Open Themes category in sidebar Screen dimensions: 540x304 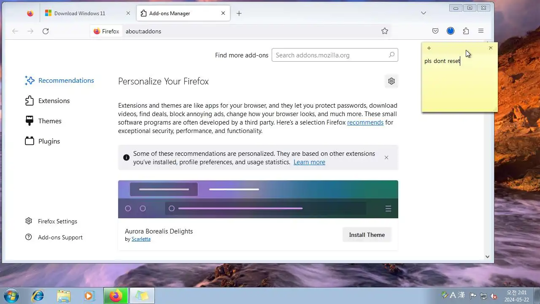(x=43, y=121)
